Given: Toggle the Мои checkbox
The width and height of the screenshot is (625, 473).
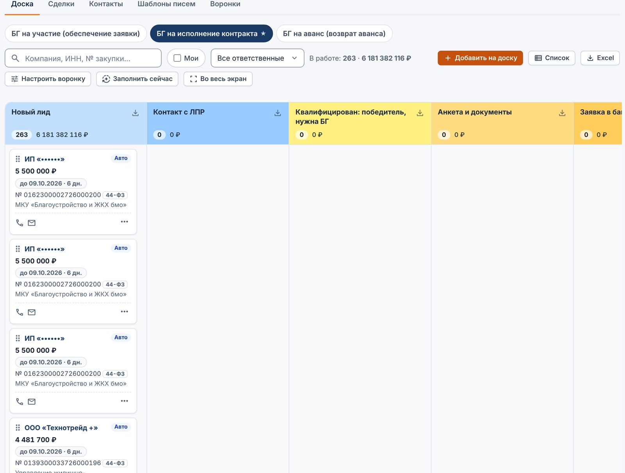Looking at the screenshot, I should [x=177, y=58].
